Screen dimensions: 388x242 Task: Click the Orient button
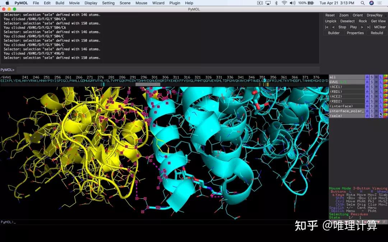coord(357,15)
